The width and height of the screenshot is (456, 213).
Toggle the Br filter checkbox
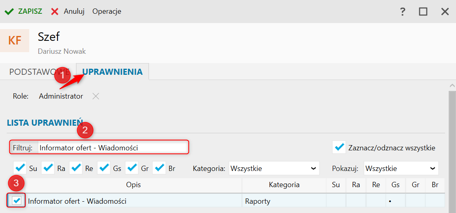pos(159,167)
